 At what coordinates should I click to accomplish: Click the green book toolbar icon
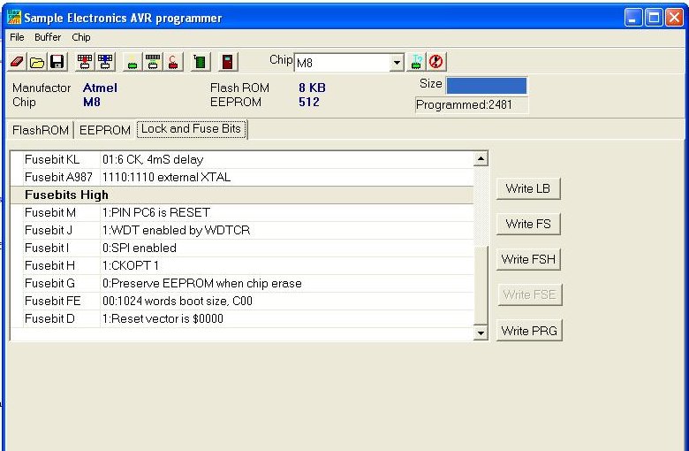coord(201,62)
